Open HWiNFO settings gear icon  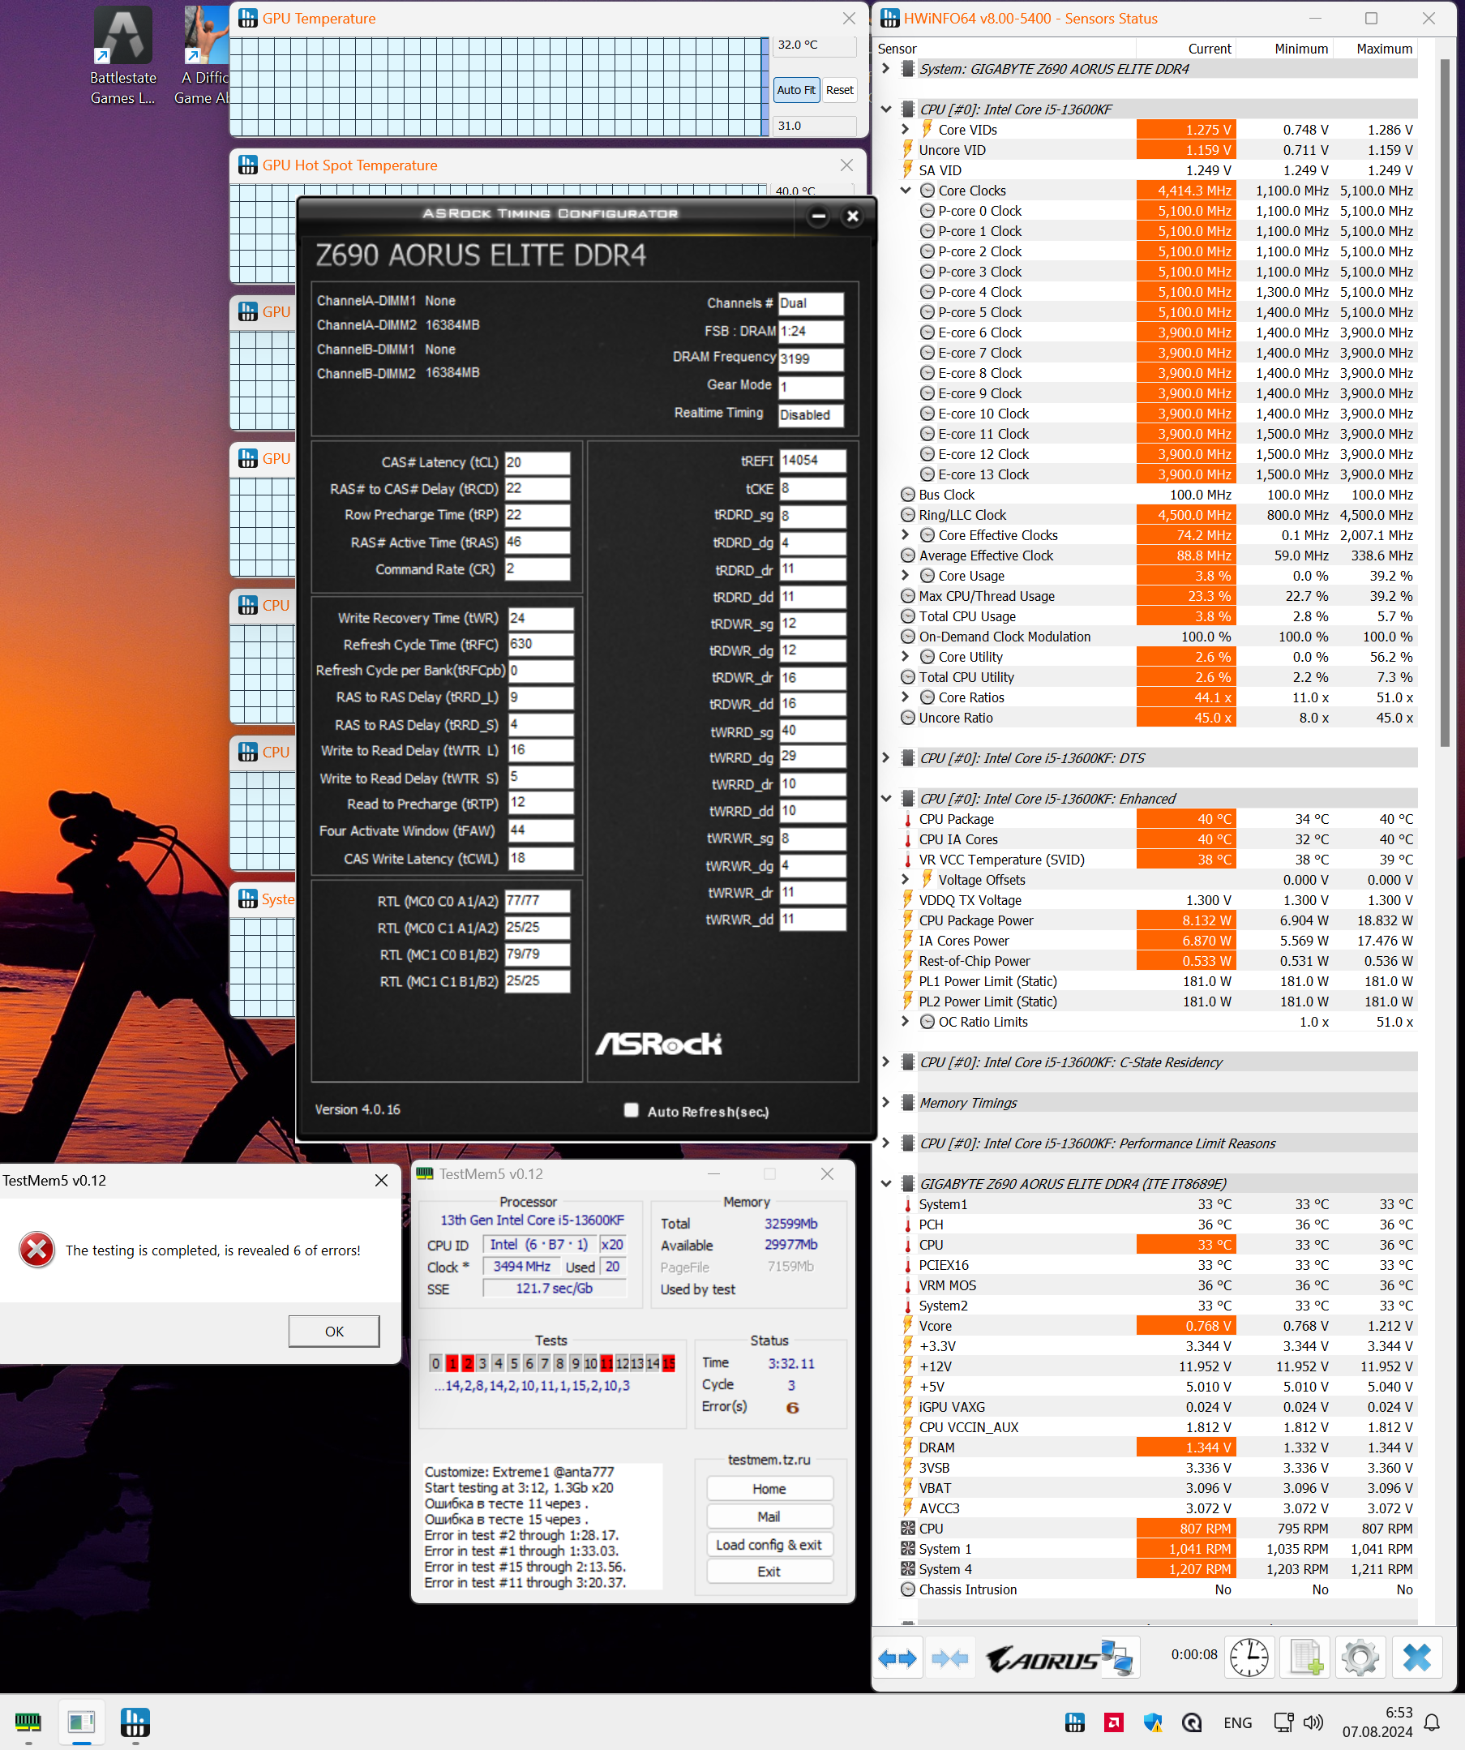point(1361,1658)
